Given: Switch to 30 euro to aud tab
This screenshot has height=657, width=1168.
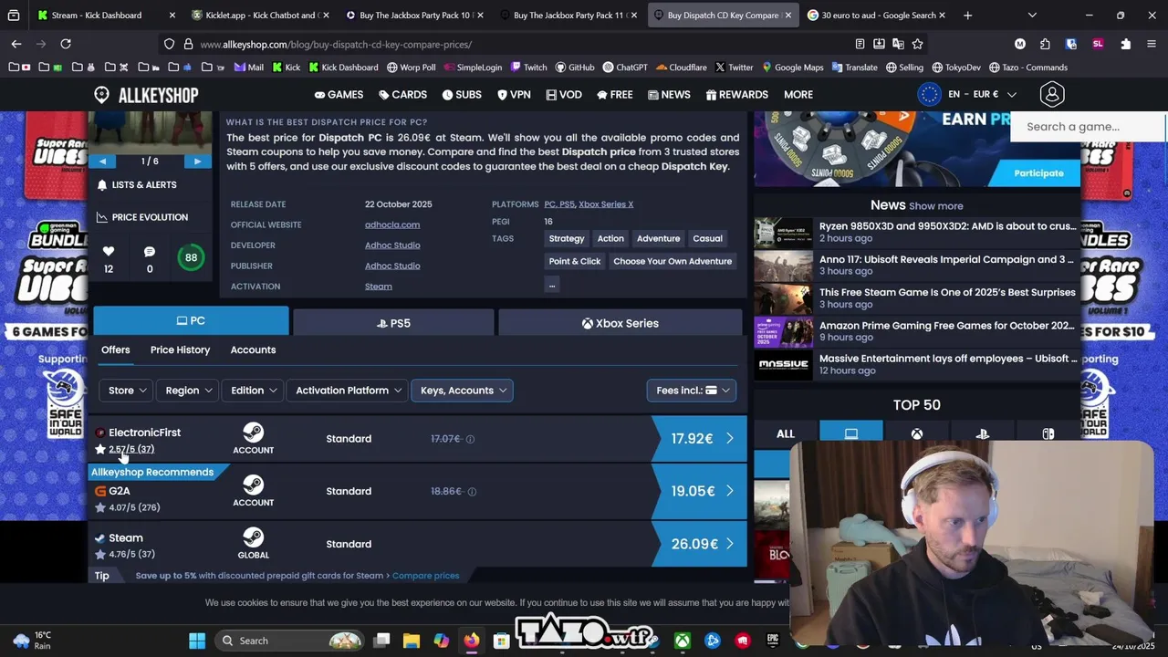Looking at the screenshot, I should pyautogui.click(x=878, y=16).
